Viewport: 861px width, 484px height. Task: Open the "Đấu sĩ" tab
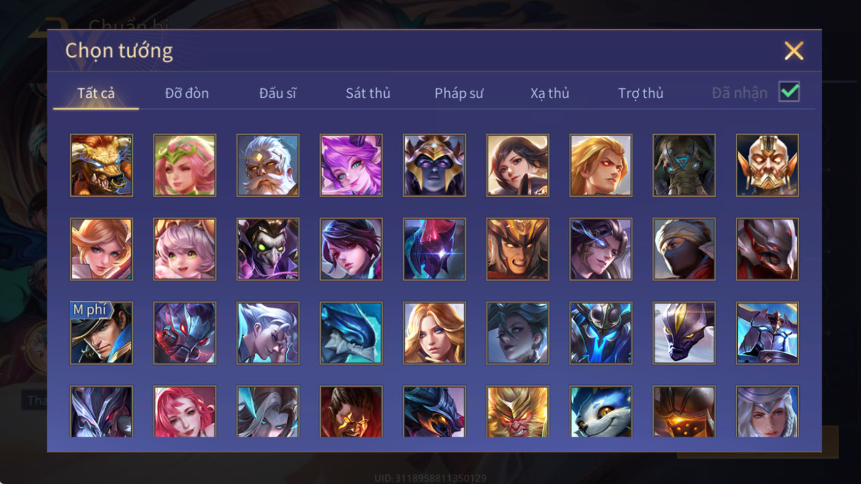tap(278, 93)
